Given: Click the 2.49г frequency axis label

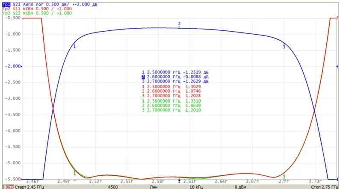Looking at the screenshot, I should click(64, 181).
